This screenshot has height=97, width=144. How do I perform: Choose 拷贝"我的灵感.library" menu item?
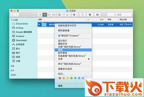[x=73, y=64]
